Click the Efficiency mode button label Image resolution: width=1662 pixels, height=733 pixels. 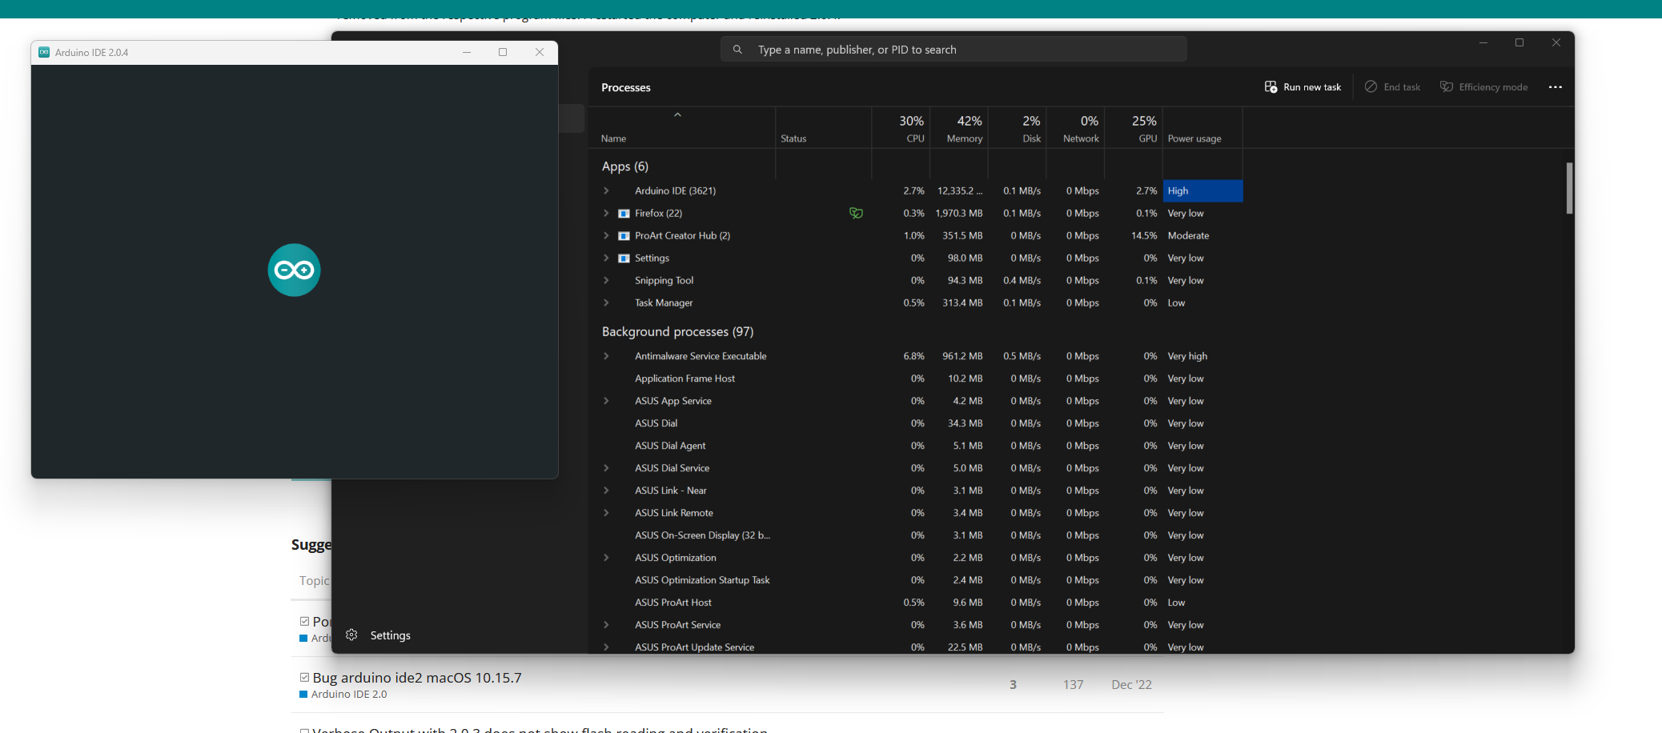coord(1493,87)
